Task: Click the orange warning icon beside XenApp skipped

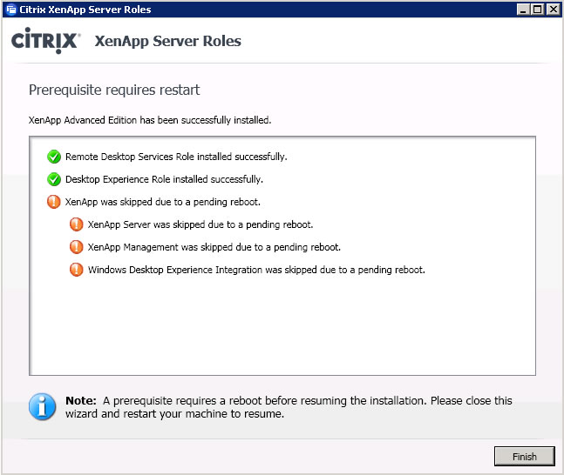Action: pos(53,202)
